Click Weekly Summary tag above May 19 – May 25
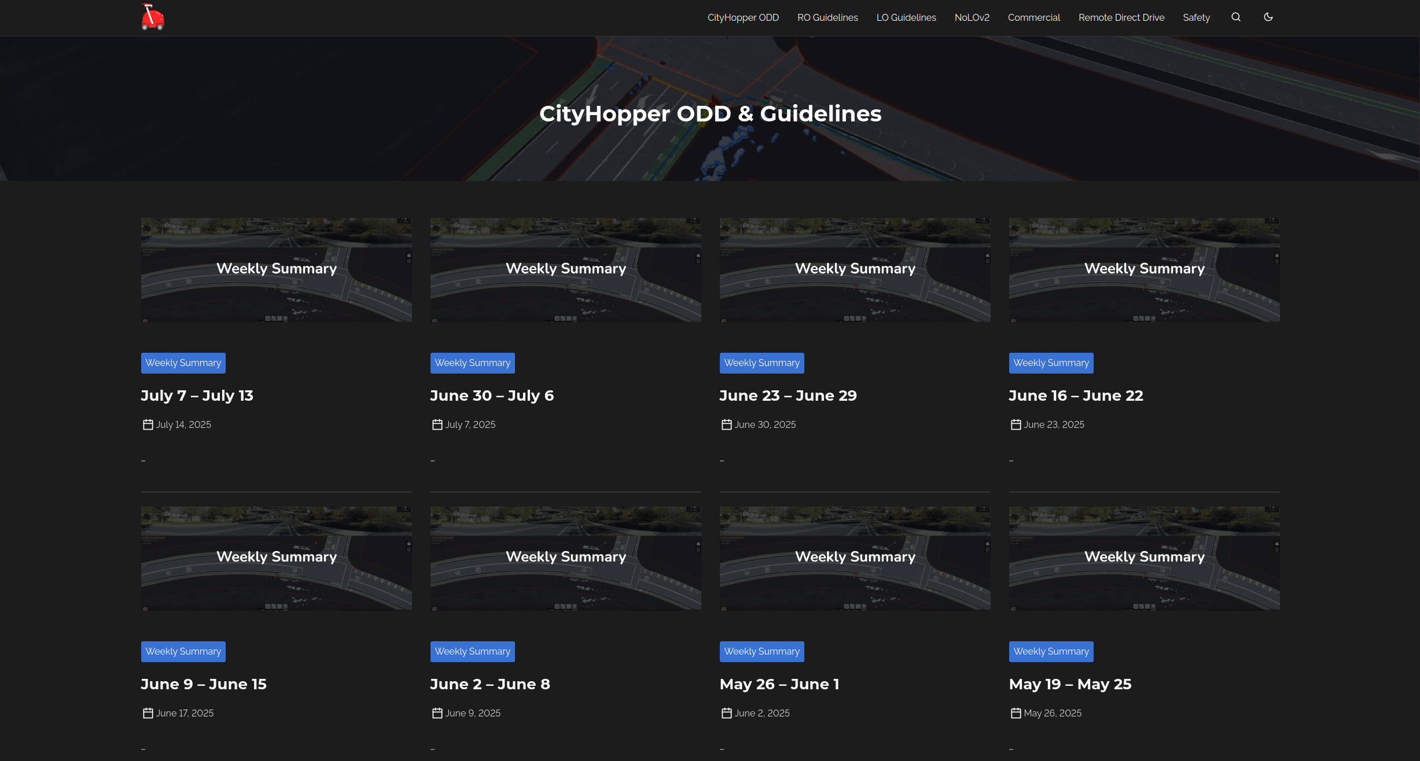1420x761 pixels. (1051, 652)
